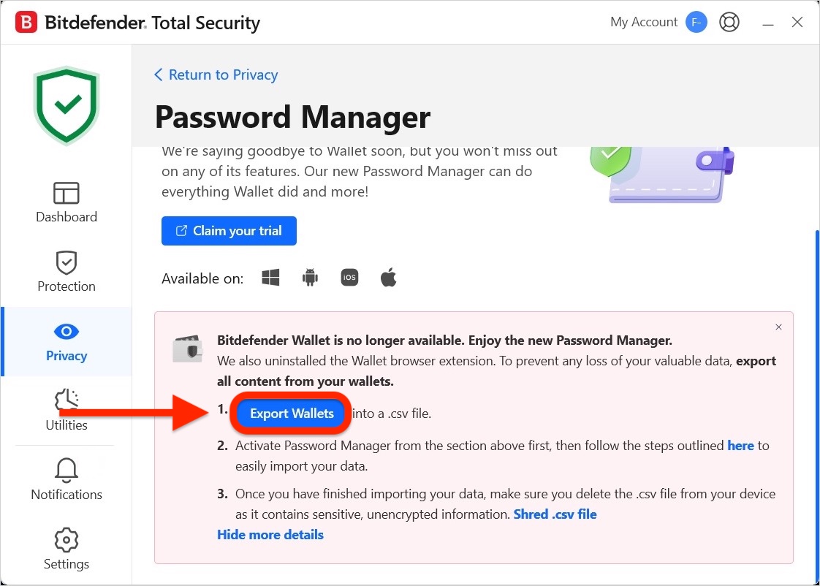Open the Protection shield section
The width and height of the screenshot is (820, 586).
tap(67, 272)
